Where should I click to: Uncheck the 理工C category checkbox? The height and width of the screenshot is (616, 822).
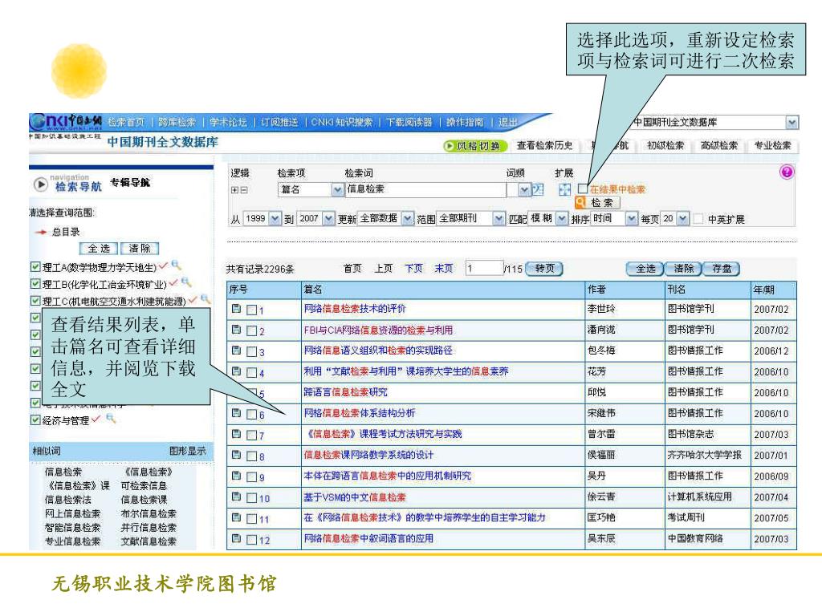click(35, 301)
